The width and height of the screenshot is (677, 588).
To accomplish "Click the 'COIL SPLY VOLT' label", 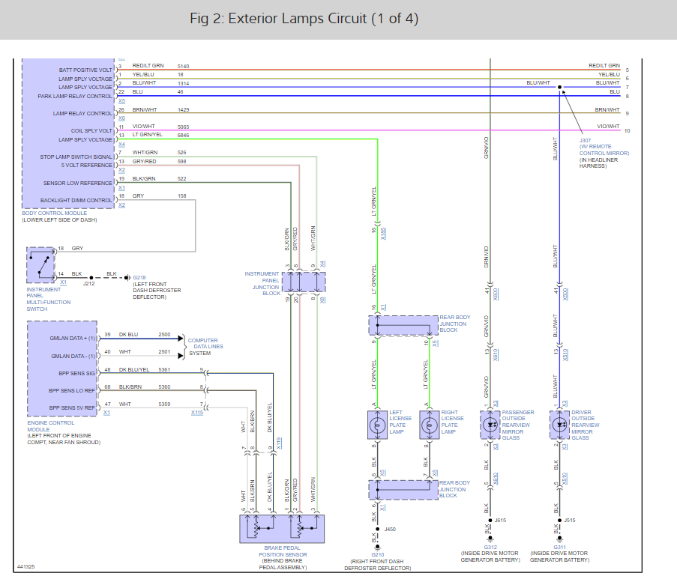I will pyautogui.click(x=91, y=131).
